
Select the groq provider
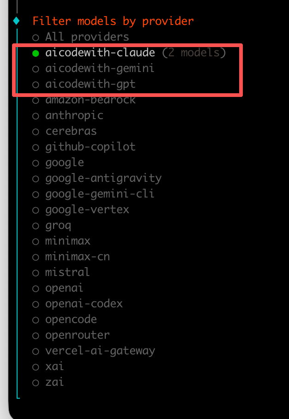[58, 225]
